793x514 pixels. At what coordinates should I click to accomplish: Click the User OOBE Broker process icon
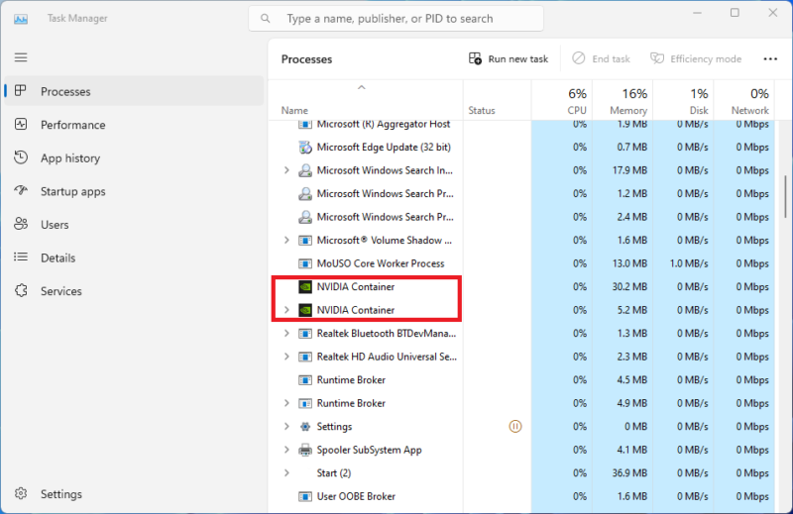tap(305, 496)
